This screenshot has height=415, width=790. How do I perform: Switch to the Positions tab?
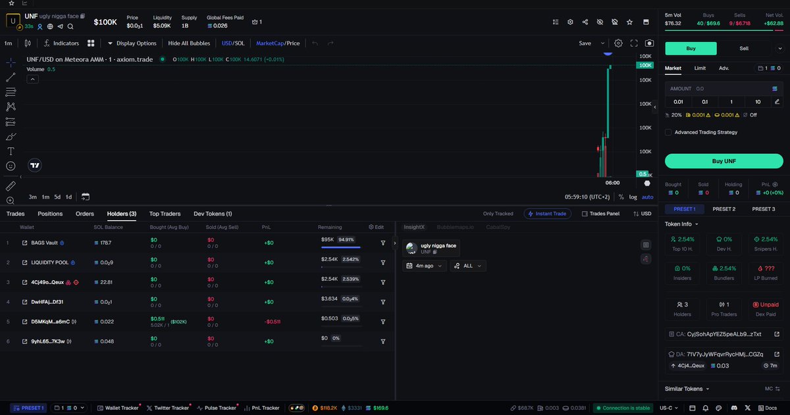click(50, 214)
